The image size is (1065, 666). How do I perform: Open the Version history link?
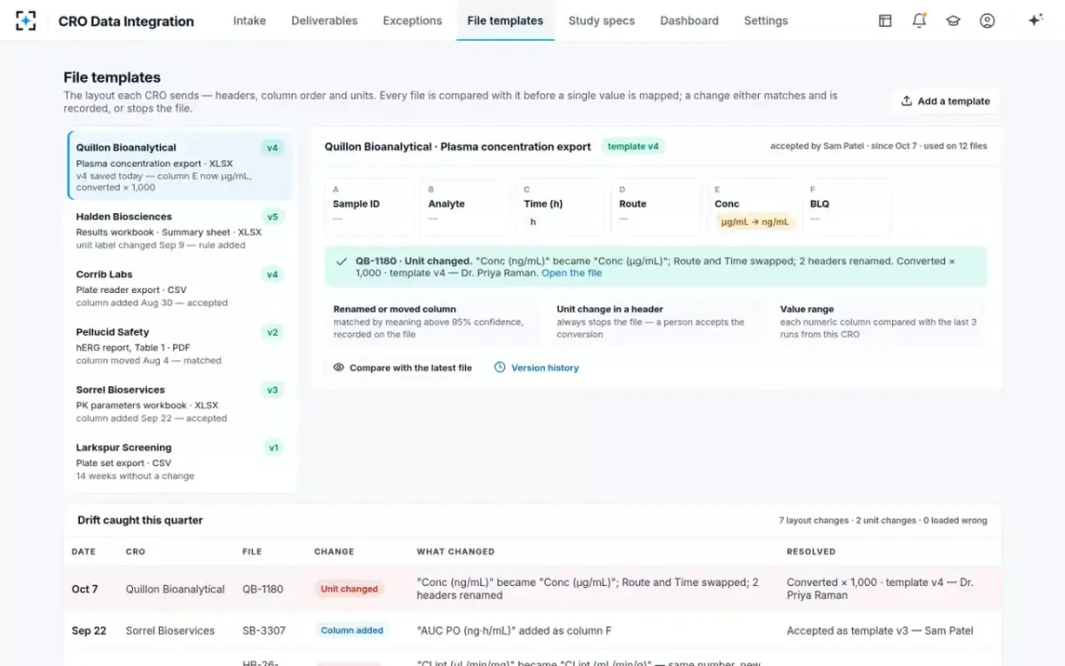tap(536, 368)
